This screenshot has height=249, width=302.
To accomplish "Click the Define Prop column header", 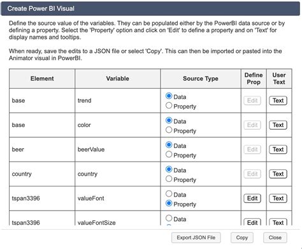I will pyautogui.click(x=254, y=79).
